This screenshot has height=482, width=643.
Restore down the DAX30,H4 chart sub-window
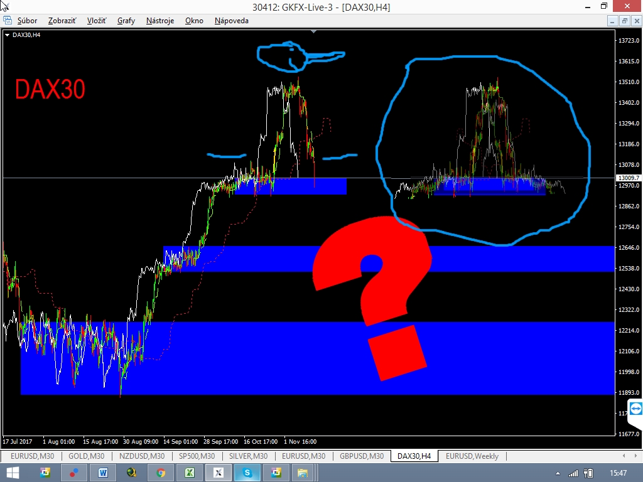coord(625,21)
